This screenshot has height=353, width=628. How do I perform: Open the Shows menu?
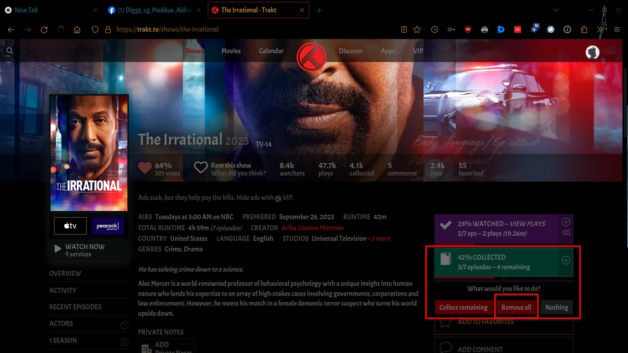194,51
